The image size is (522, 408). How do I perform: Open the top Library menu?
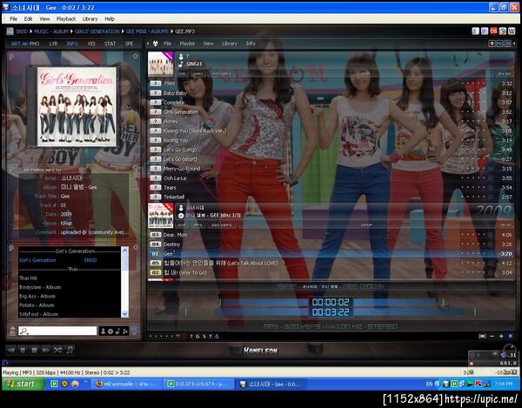(90, 18)
